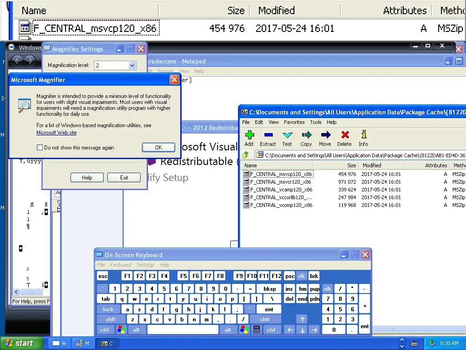Open the Magnification level dropdown
466x350 pixels.
coord(132,66)
